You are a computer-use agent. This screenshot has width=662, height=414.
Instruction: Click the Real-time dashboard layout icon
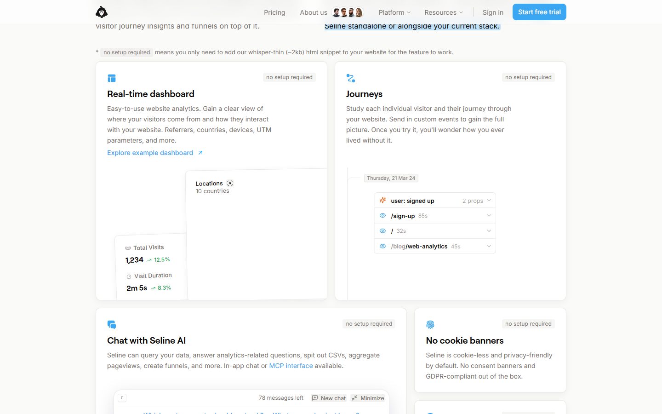[112, 78]
